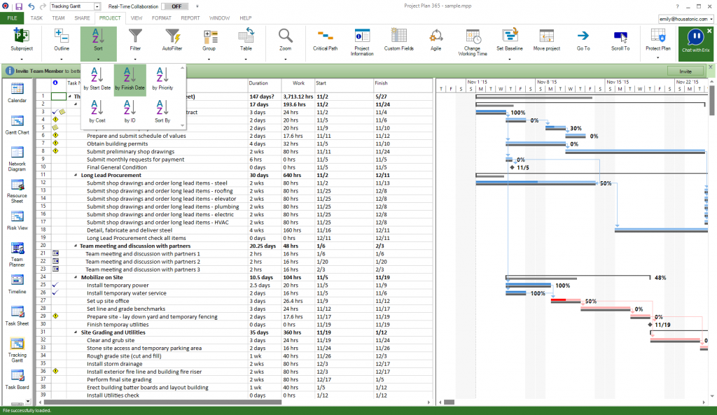This screenshot has height=415, width=717.
Task: Open the Tracking Gantt view dropdown
Action: click(96, 6)
